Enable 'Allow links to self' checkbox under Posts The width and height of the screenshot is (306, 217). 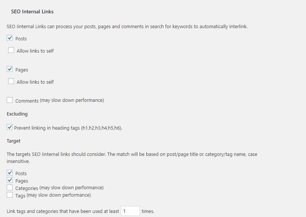[11, 50]
